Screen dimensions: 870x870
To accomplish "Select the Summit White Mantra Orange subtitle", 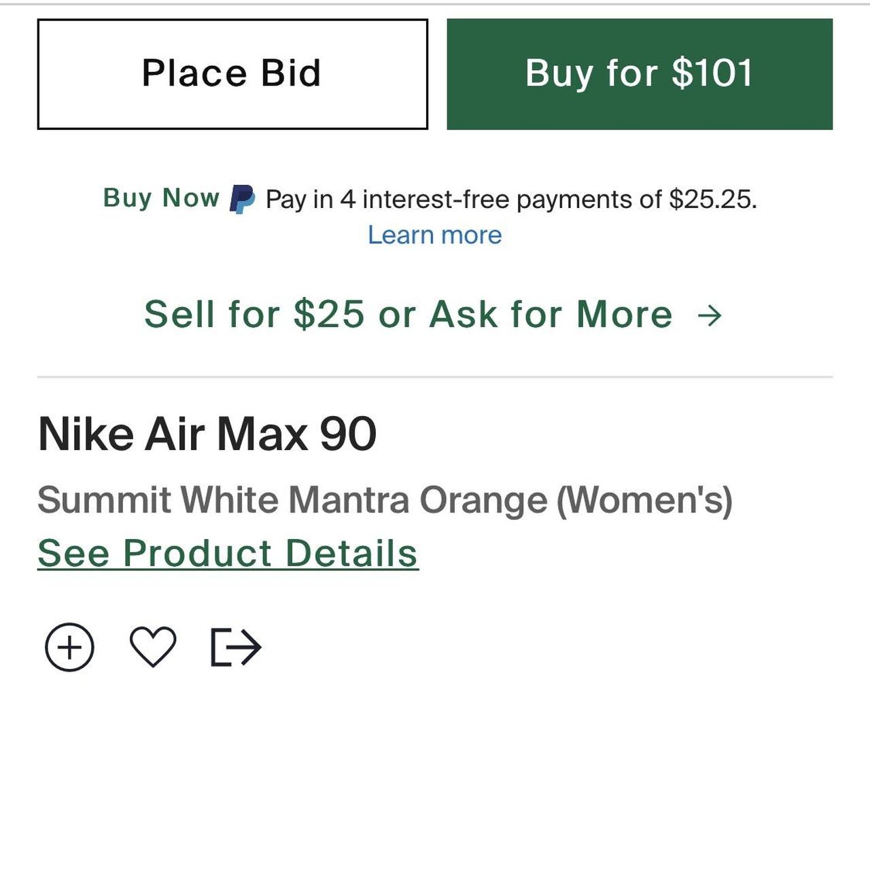I will coord(294,500).
